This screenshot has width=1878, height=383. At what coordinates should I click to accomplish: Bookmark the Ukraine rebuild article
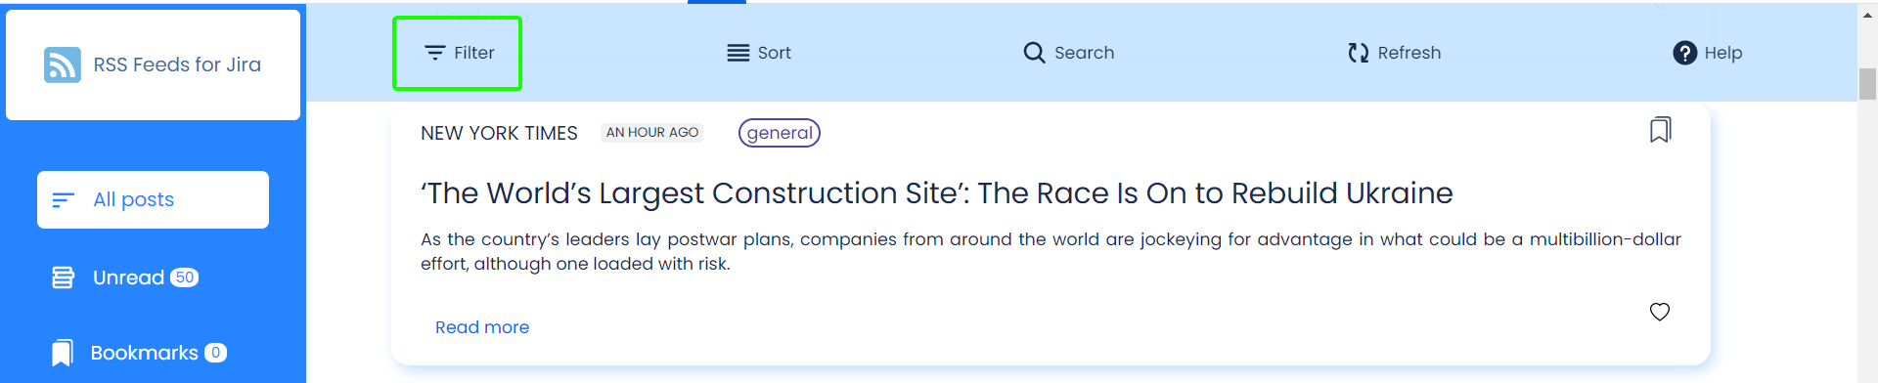[x=1660, y=130]
